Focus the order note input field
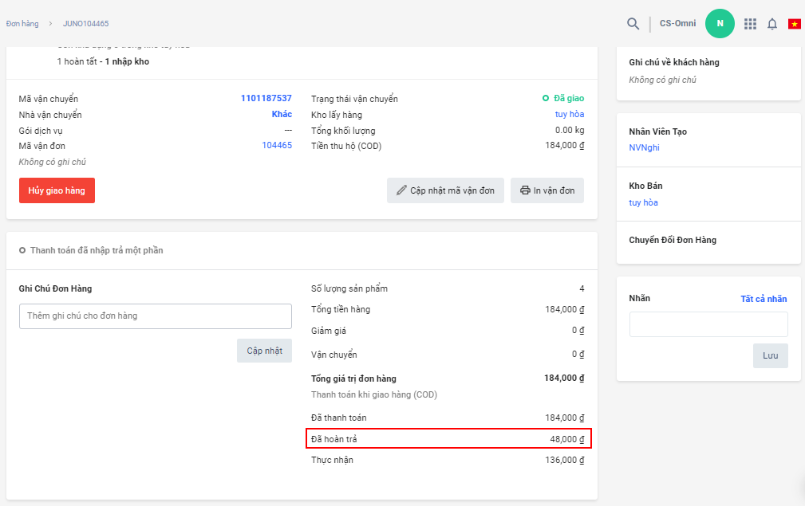 [156, 316]
